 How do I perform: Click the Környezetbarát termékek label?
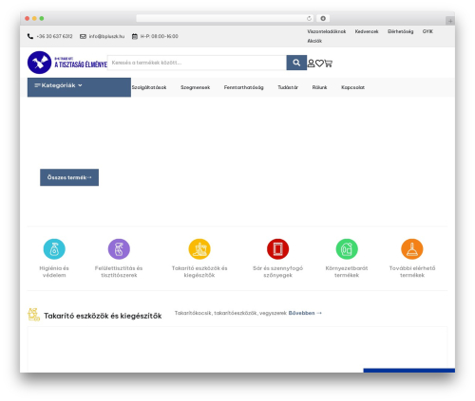(347, 271)
